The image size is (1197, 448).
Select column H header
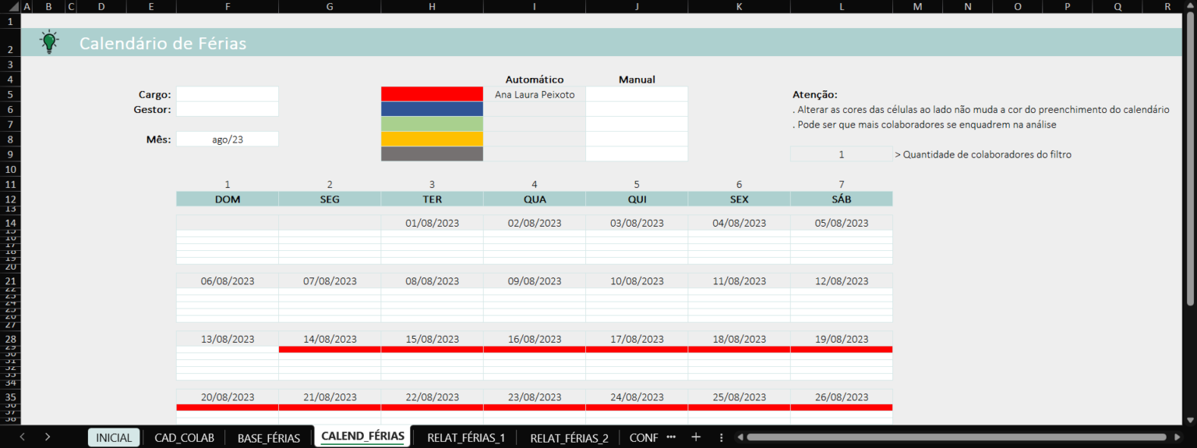click(x=432, y=6)
